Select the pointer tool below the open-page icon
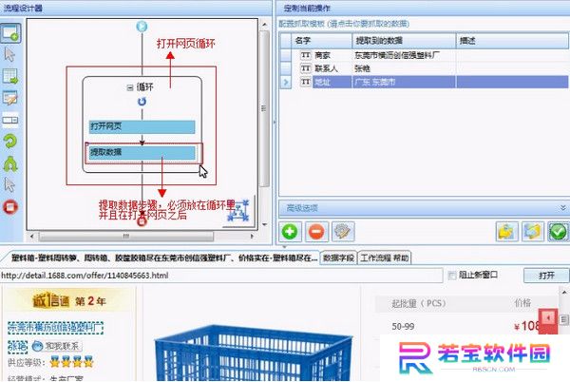 pyautogui.click(x=9, y=54)
